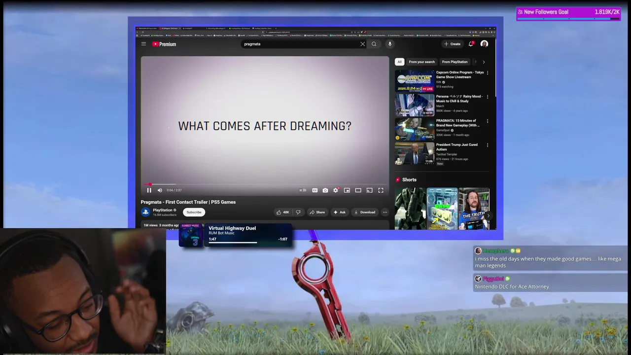Toggle the autoplay switch
Screen dimensions: 631x355
[303, 190]
